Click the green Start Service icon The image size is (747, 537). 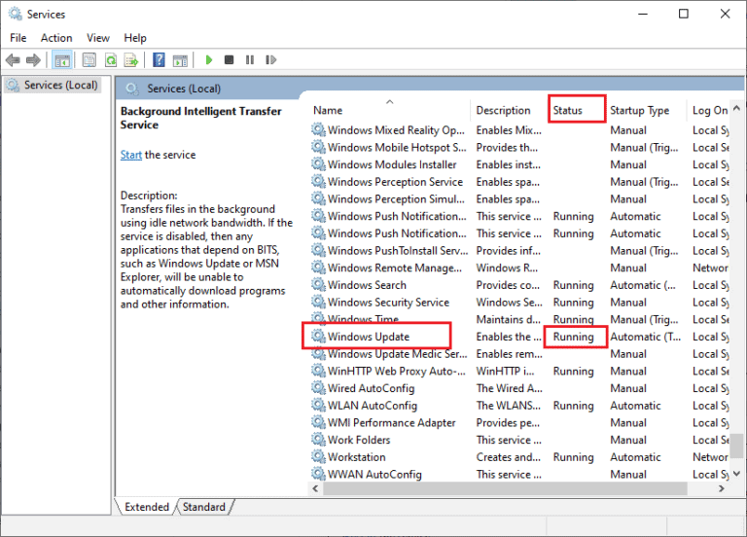(x=209, y=60)
